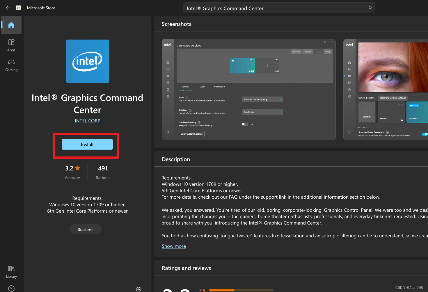Screen dimensions: 428x292
Task: Open the Maintain Display Scaling dropdown
Action: point(262,99)
